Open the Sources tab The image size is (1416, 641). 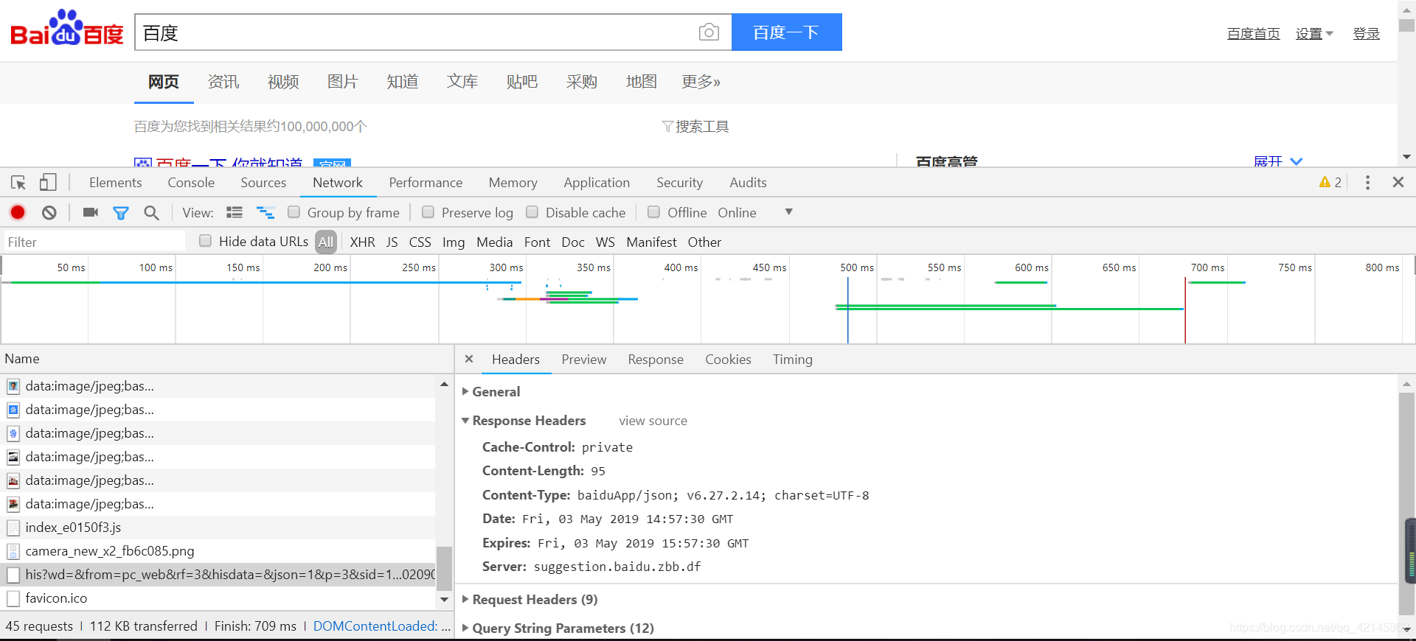(x=263, y=183)
